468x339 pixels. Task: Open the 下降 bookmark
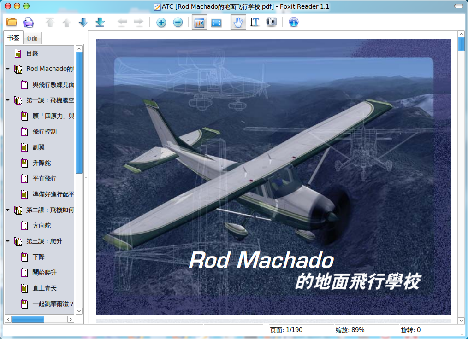(x=39, y=257)
